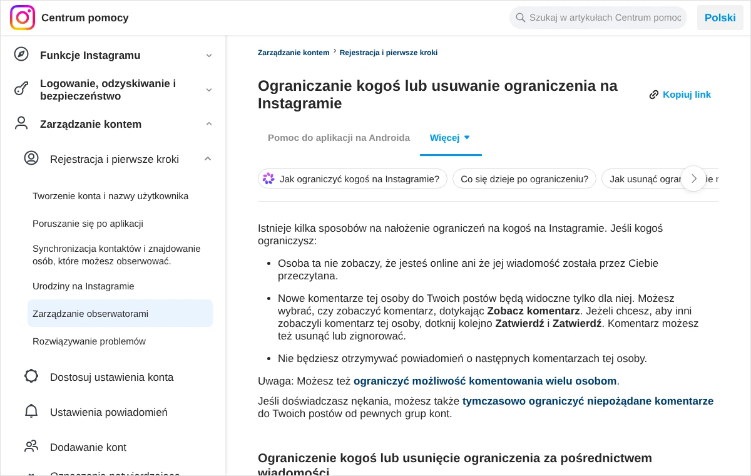Viewport: 751px width, 476px height.
Task: Click the gear icon beside Dostosuj ustawienia konta
Action: pos(31,376)
